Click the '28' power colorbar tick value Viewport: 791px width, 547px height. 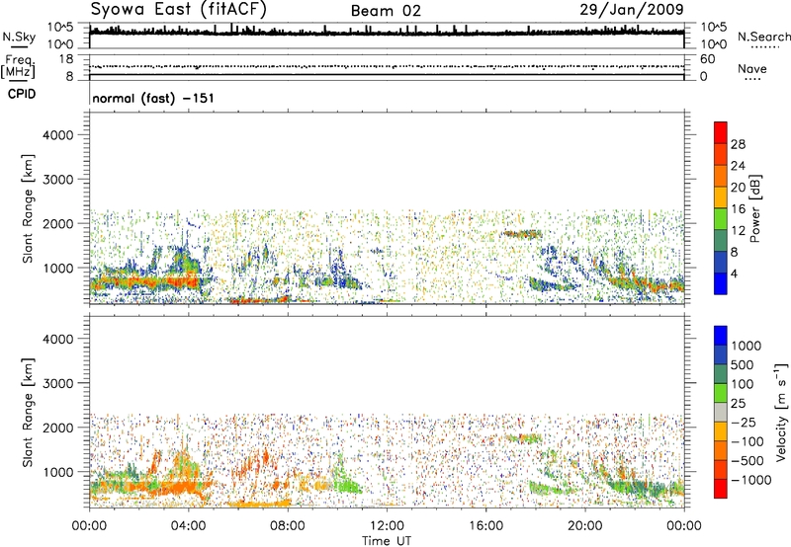[x=738, y=144]
